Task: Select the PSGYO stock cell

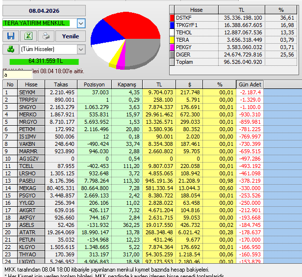Action: tap(31, 195)
